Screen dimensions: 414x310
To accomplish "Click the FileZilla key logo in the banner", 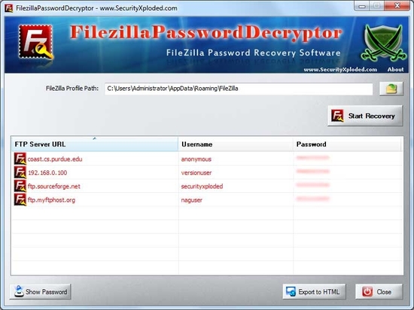I will tap(35, 42).
